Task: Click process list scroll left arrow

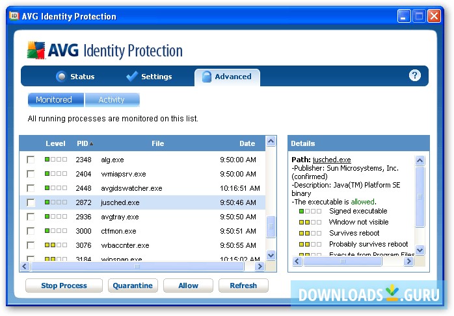Action: coord(25,266)
